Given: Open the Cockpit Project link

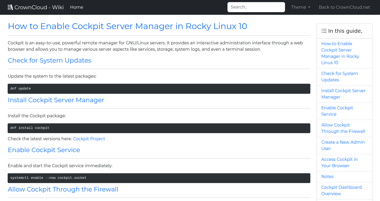Looking at the screenshot, I should tap(89, 139).
